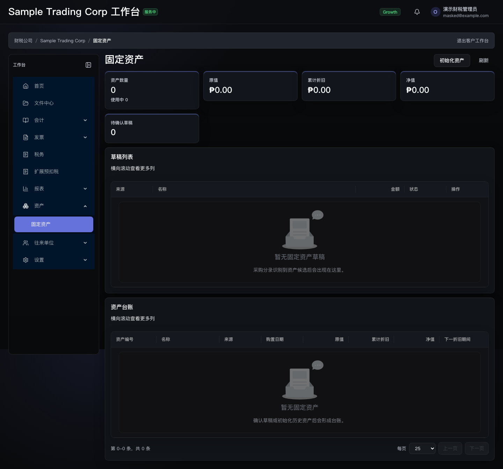Open 税务 in sidebar
The height and width of the screenshot is (469, 503).
54,154
